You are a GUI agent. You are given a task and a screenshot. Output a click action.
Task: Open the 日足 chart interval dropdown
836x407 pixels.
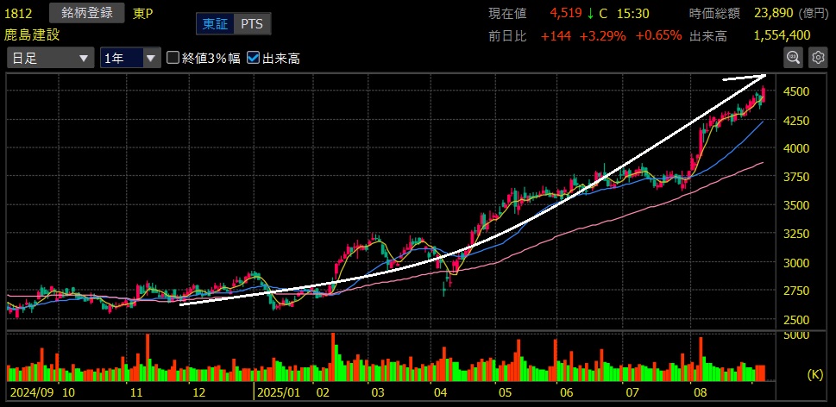pos(50,58)
